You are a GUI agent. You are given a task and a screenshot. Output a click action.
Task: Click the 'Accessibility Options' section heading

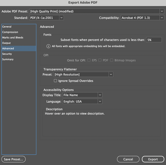[59, 90]
